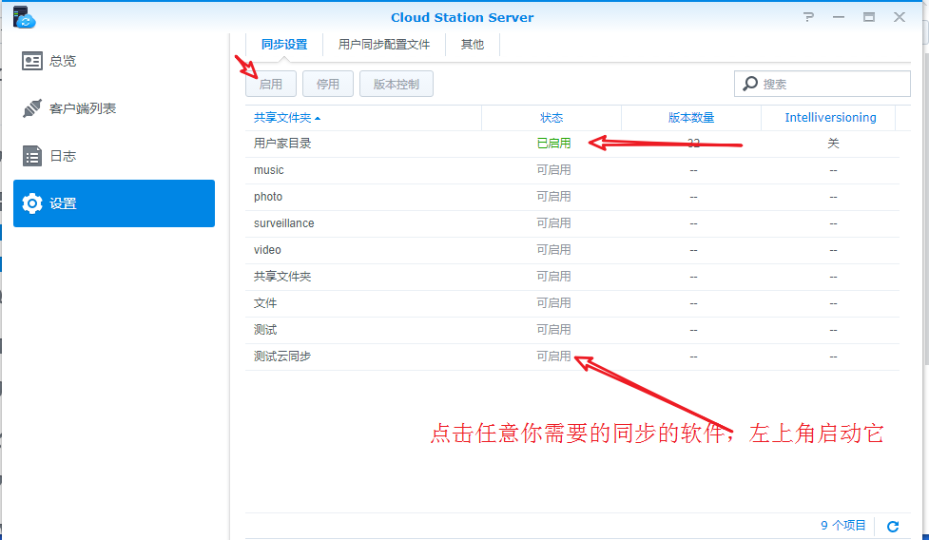Select the 测试云同步 folder row
The width and height of the screenshot is (929, 540).
point(572,357)
